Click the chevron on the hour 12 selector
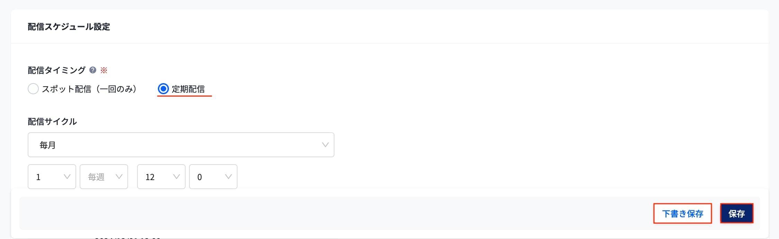This screenshot has height=239, width=779. pyautogui.click(x=176, y=177)
